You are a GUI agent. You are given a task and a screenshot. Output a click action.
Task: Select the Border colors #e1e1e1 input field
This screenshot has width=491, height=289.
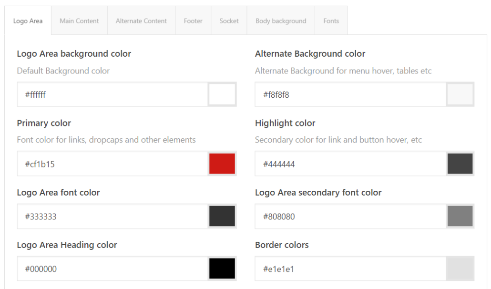click(348, 268)
